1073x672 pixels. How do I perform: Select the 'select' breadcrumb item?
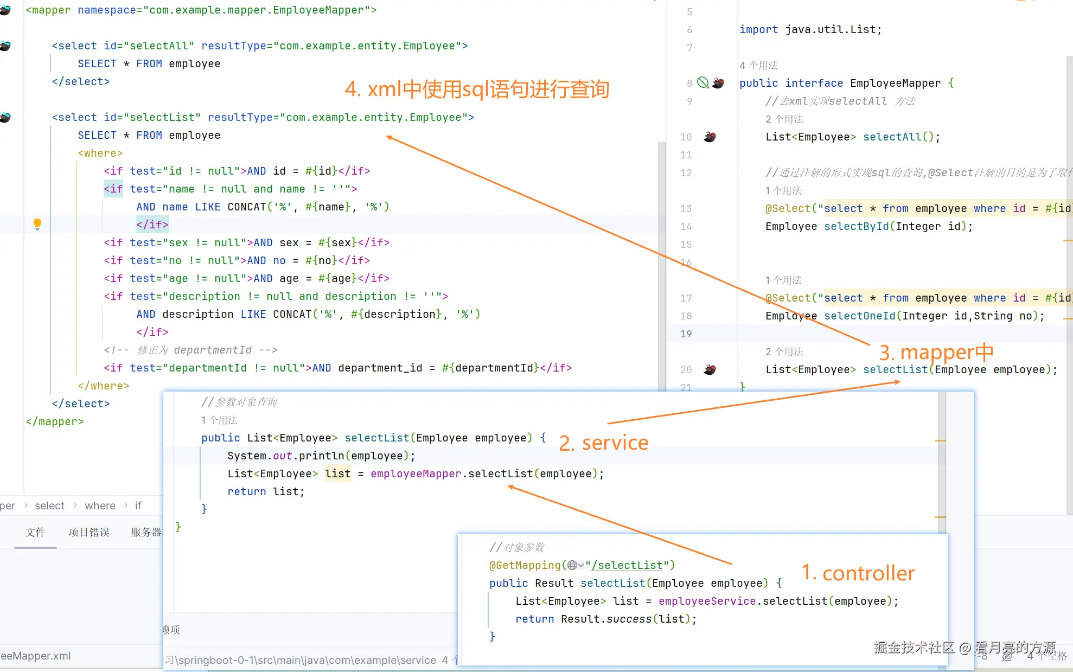point(49,505)
